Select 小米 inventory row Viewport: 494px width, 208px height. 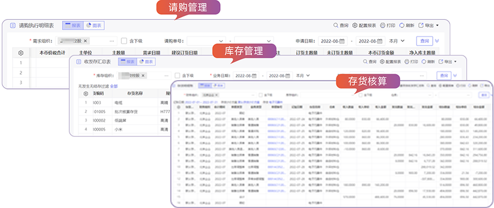coord(125,129)
